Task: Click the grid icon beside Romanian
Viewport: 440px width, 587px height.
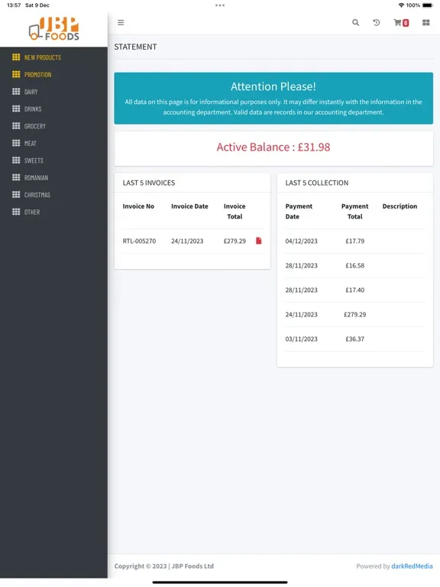Action: 16,177
